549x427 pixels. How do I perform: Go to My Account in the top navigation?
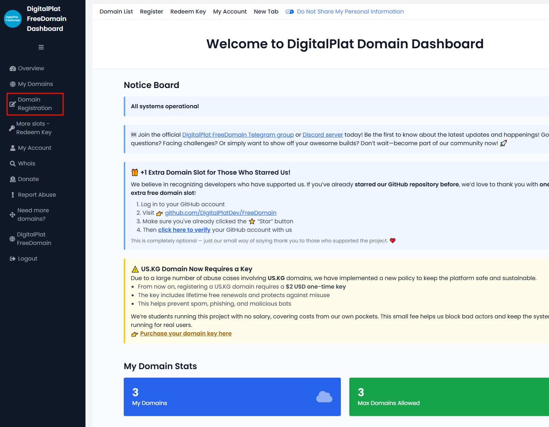[x=230, y=12]
